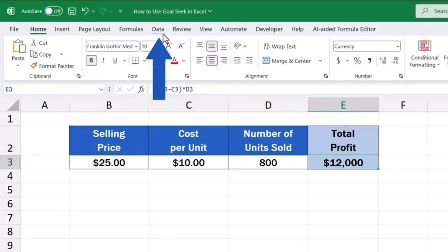This screenshot has height=252, width=448.
Task: Click the Save icon in title bar
Action: click(x=72, y=11)
